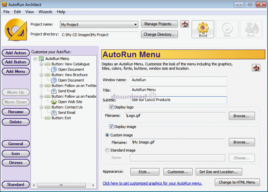Screen dimensions: 268x192
Task: Collapse the AutoRun Menu root node
Action: point(35,59)
